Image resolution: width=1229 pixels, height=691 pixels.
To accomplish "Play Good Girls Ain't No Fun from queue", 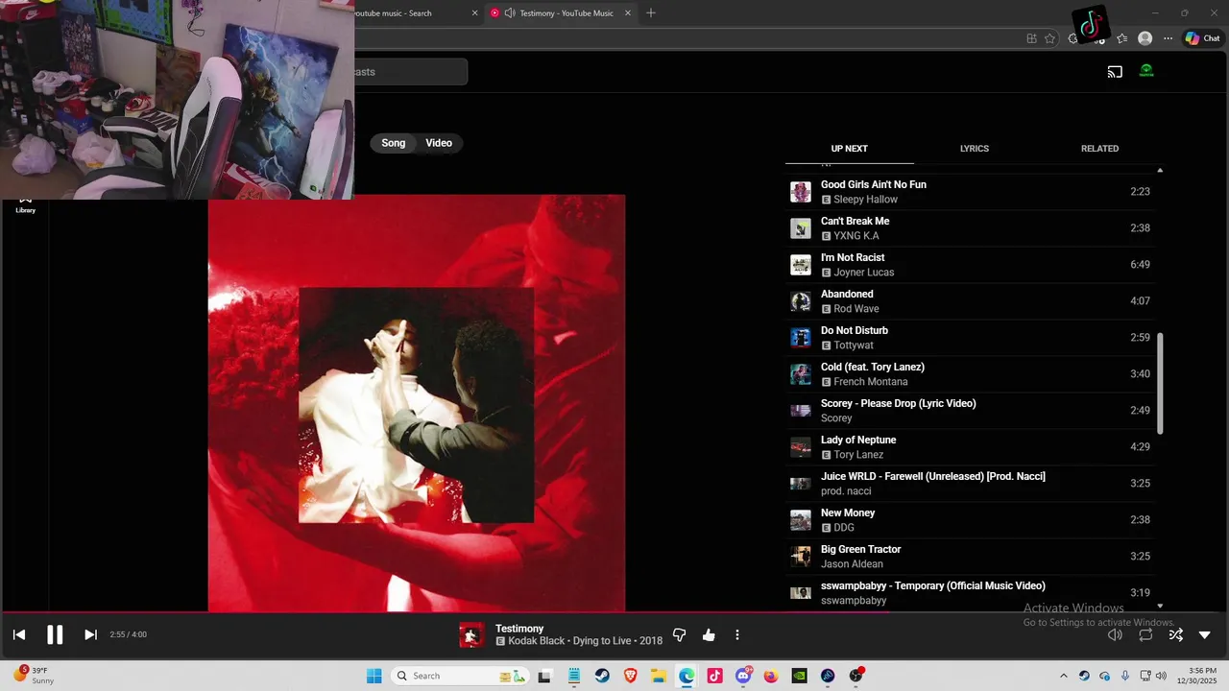I will [x=970, y=192].
